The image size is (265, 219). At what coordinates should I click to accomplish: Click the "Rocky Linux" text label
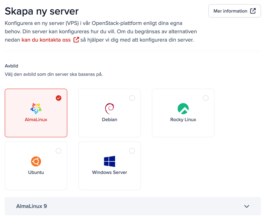tap(183, 120)
